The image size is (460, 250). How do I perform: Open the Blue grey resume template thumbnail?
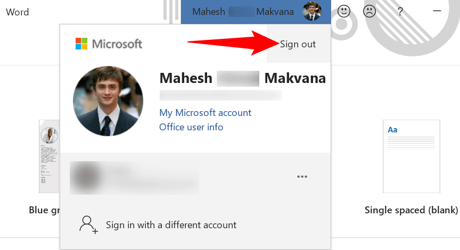tap(49, 156)
